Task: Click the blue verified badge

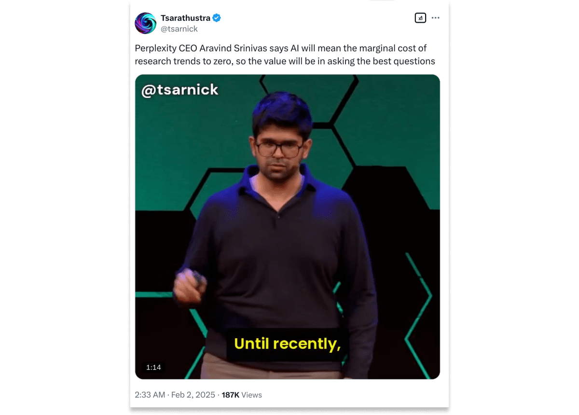Action: point(217,18)
